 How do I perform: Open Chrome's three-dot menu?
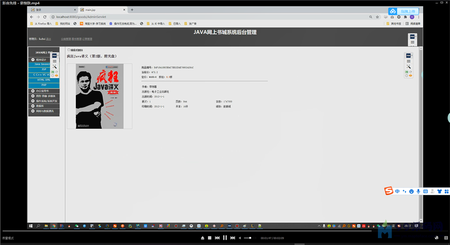[419, 17]
